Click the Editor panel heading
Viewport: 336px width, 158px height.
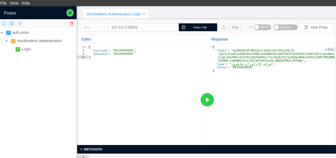tap(86, 39)
